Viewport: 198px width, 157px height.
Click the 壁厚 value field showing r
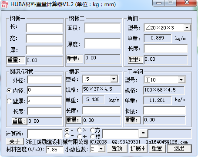click(45, 101)
